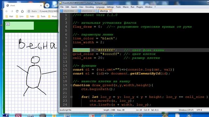This screenshot has width=209, height=117.
Task: Close the sheet.js tab
Action: (x=110, y=11)
